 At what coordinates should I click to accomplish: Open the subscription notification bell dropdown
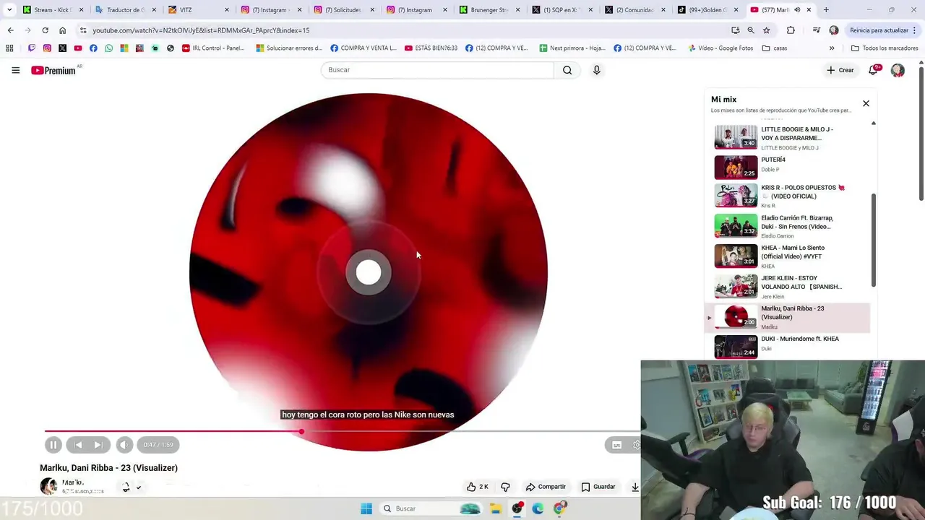[x=131, y=487]
